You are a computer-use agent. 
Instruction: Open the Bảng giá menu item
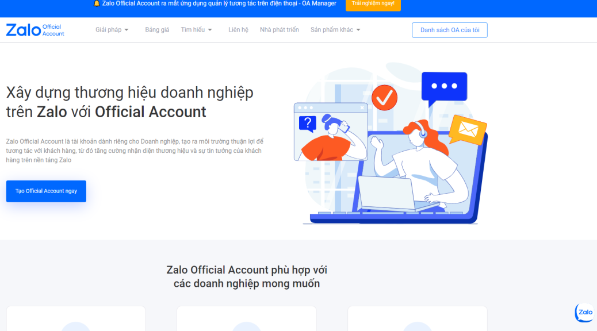tap(157, 30)
